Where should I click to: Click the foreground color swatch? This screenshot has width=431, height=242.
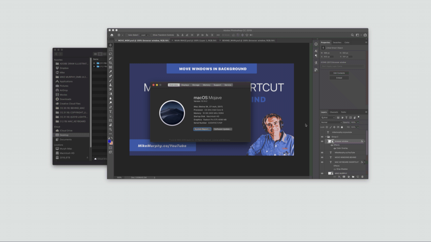pos(110,142)
